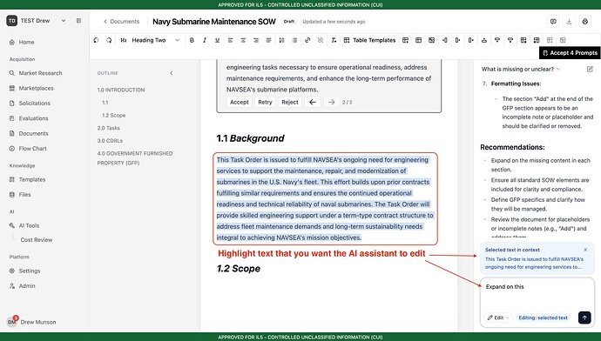Insert a hyperlink

click(307, 40)
